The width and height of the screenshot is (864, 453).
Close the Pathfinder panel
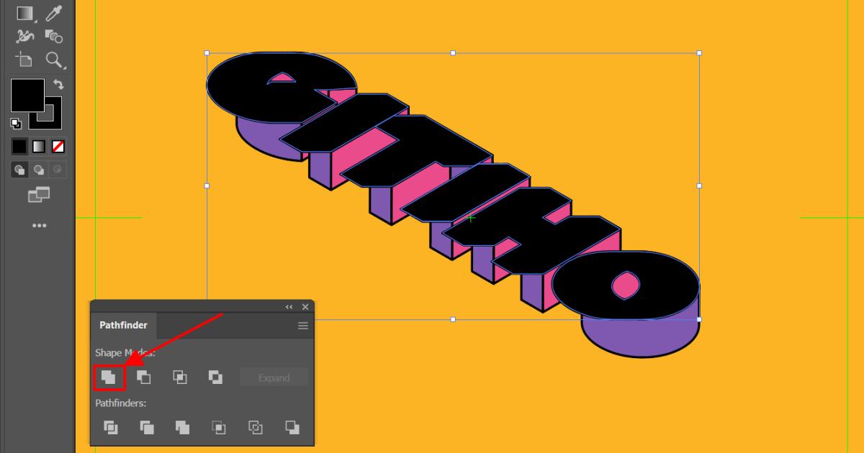[x=305, y=307]
